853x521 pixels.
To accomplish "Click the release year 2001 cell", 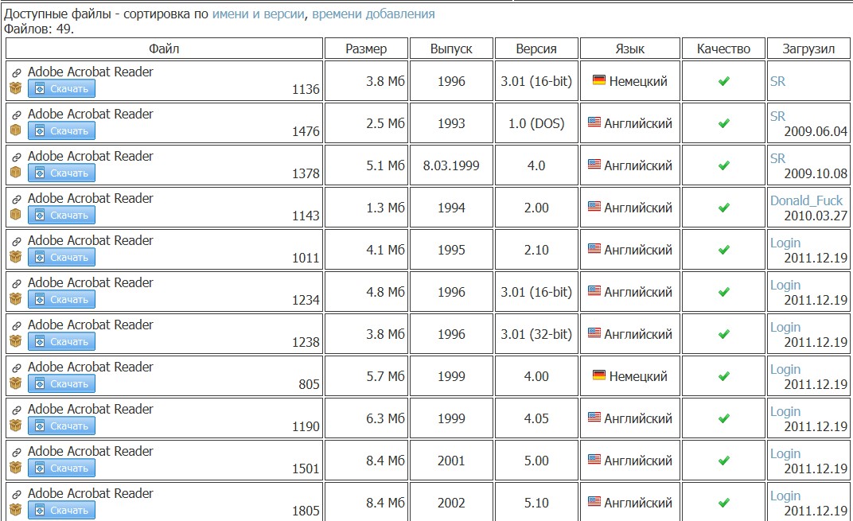I will pyautogui.click(x=451, y=461).
